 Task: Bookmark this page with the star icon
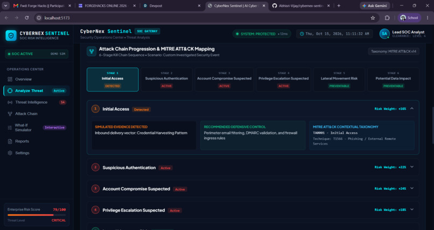coord(373,18)
